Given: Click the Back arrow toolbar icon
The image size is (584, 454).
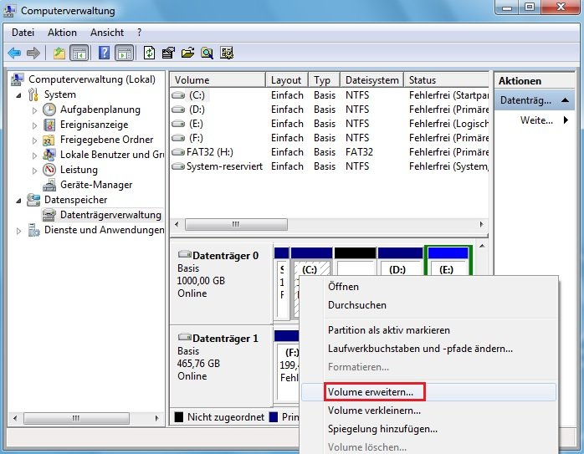Looking at the screenshot, I should coord(14,54).
